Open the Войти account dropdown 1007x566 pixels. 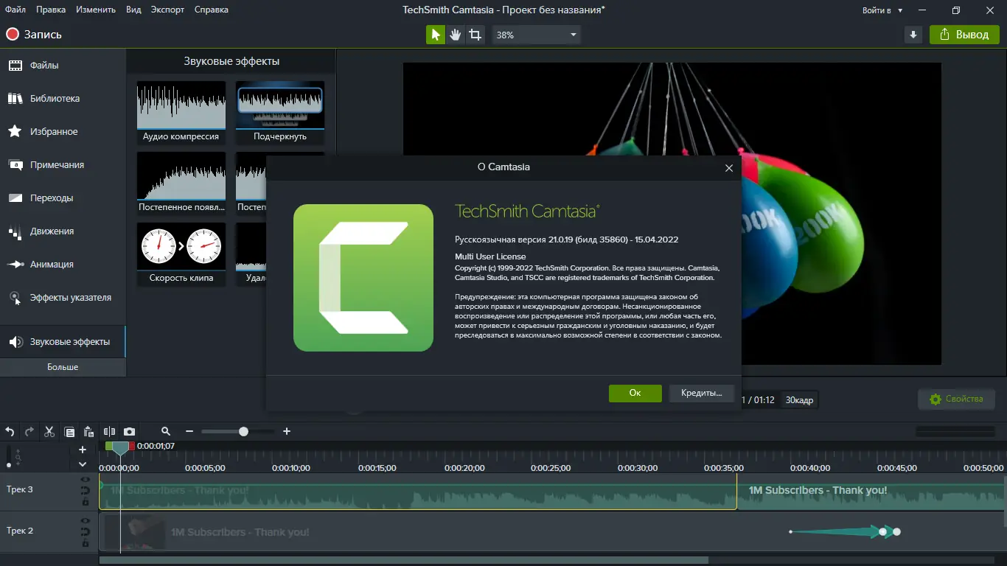coord(882,10)
